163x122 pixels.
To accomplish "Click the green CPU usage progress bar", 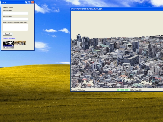I will 123,90.
